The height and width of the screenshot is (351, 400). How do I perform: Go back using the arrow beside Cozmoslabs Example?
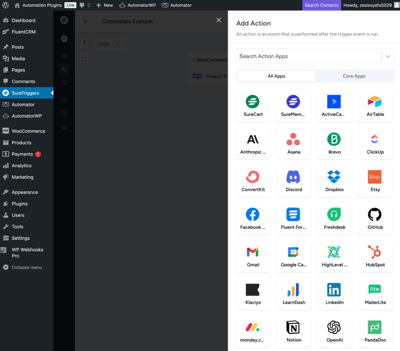pyautogui.click(x=86, y=21)
